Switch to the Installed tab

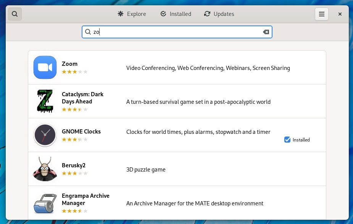176,14
